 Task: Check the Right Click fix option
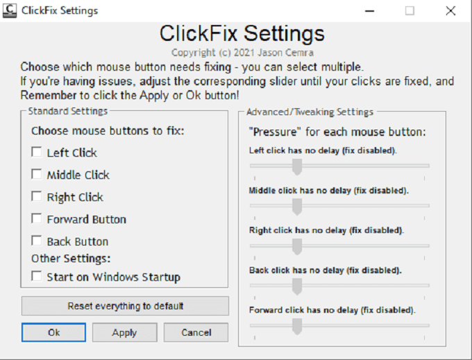36,197
